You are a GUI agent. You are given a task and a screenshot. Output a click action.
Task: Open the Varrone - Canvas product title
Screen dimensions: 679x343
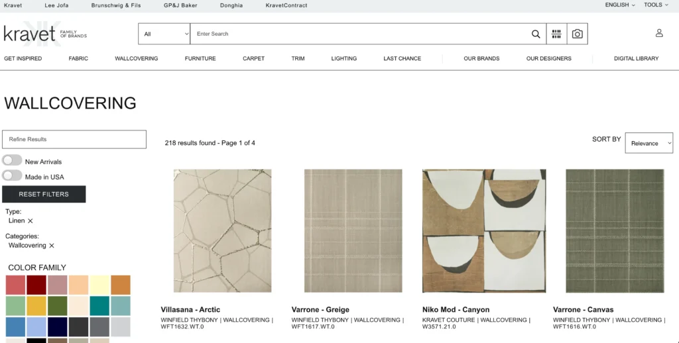coord(584,310)
